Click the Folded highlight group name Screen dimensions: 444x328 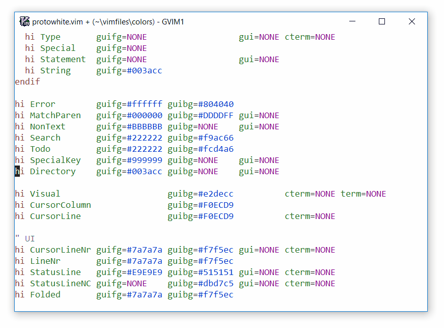pos(45,294)
